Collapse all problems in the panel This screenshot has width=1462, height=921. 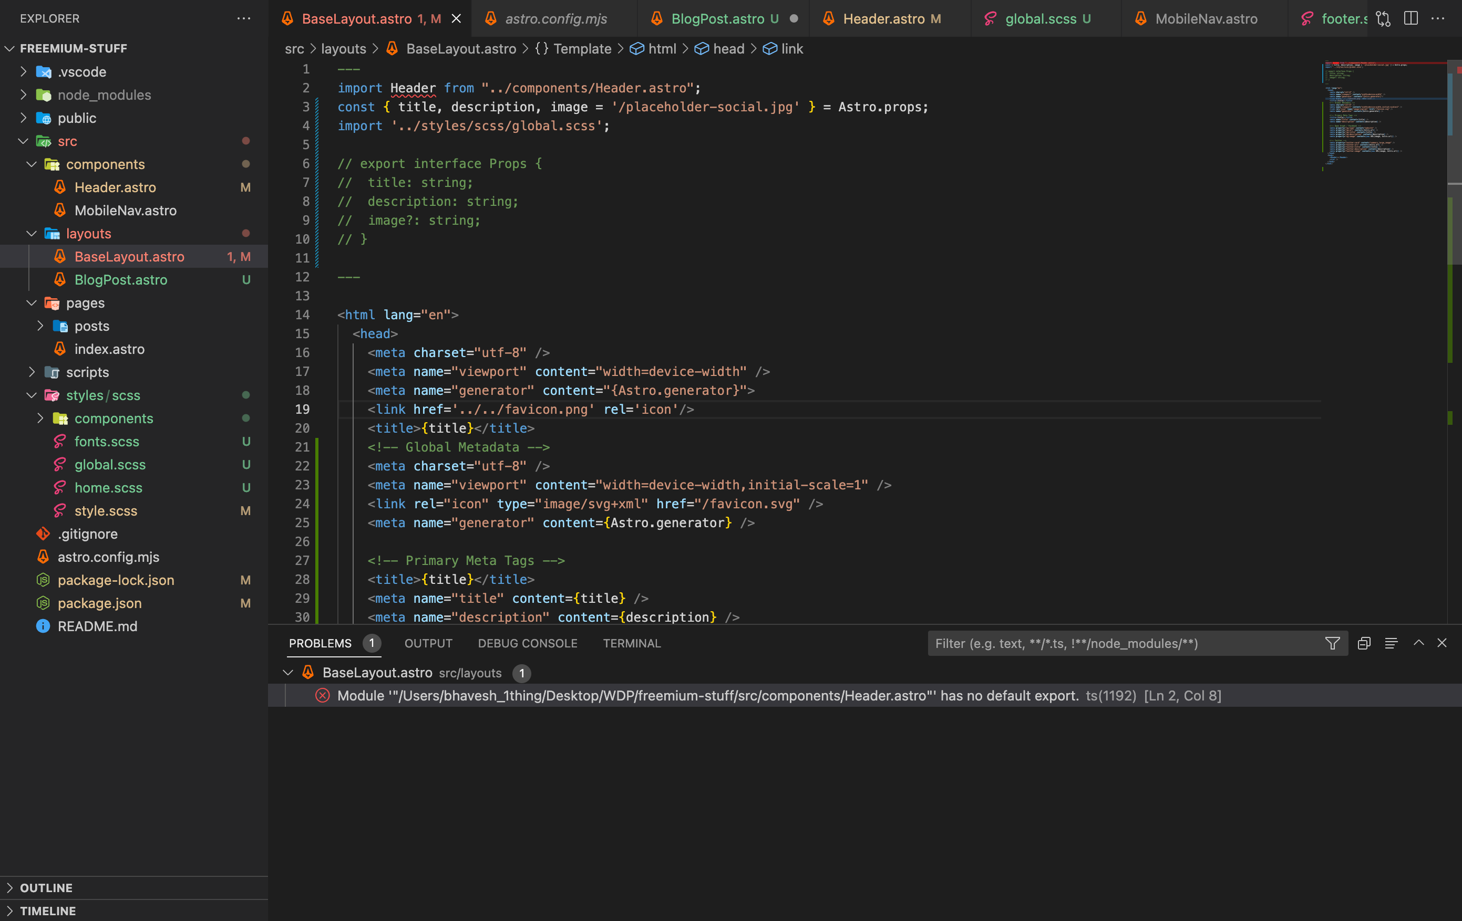coord(1364,643)
